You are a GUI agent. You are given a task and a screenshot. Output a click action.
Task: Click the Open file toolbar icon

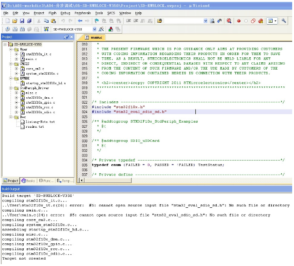pos(15,21)
